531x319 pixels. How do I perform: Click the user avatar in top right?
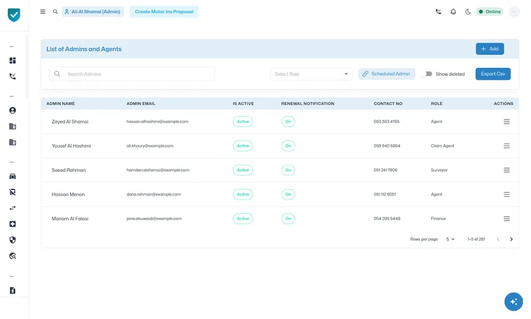tap(514, 12)
